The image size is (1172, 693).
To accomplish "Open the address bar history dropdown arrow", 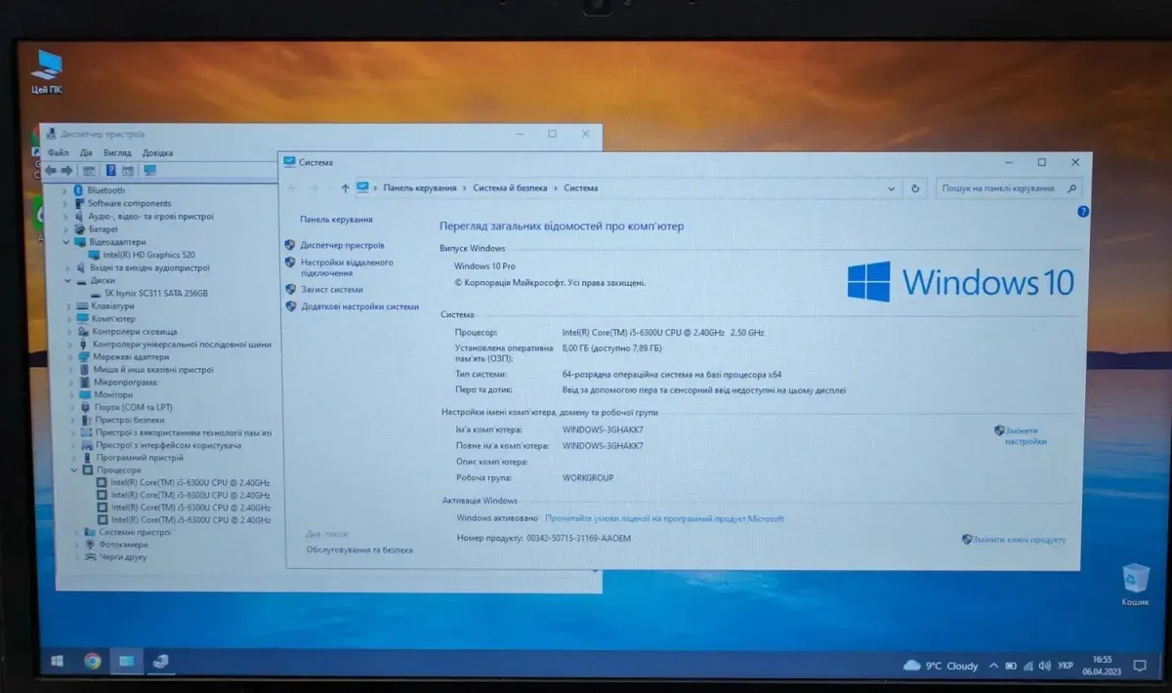I will (x=891, y=188).
